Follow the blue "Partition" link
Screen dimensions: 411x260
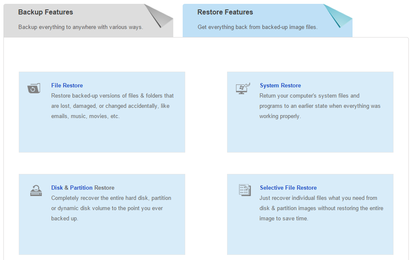[x=81, y=188]
